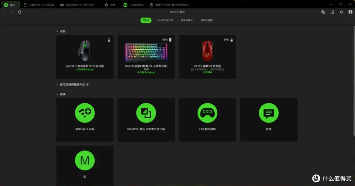Click the SYNAPSE 雷云 3 配置文件迁移 label
This screenshot has height=186, width=355.
pyautogui.click(x=146, y=129)
